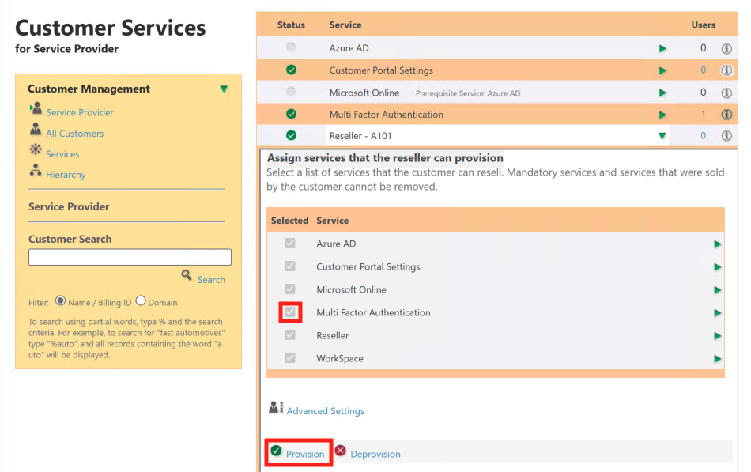Select the Domain filter radio button
Image resolution: width=751 pixels, height=472 pixels.
coord(141,301)
